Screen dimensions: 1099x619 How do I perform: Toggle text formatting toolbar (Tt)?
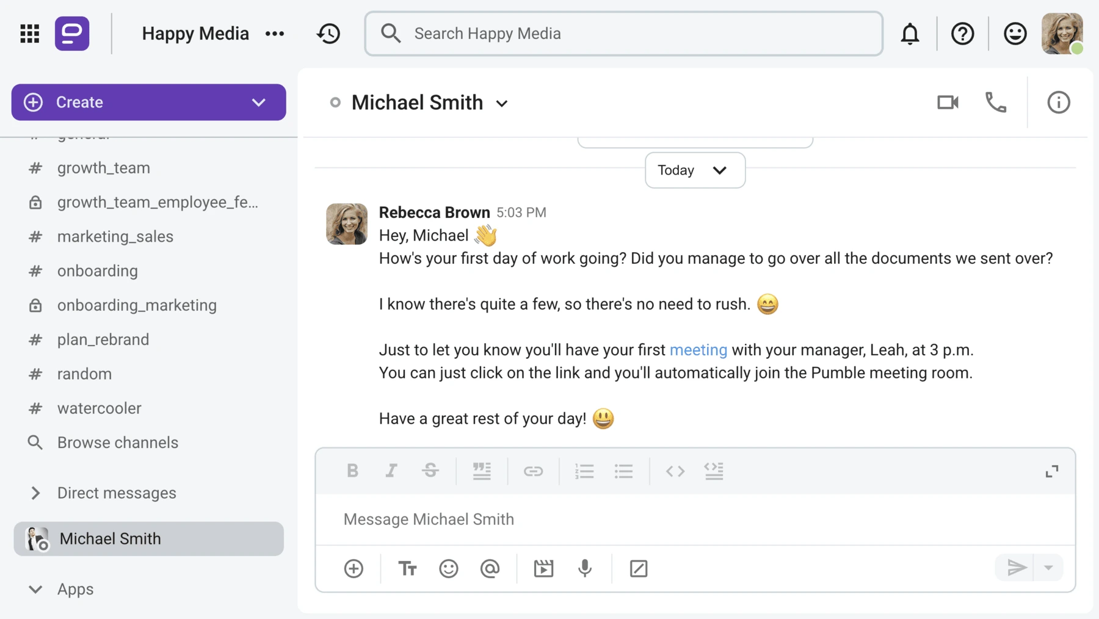407,568
